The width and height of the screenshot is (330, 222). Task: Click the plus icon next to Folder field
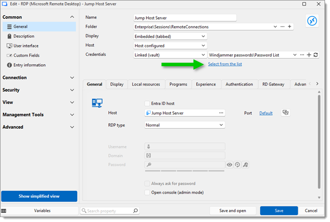290,27
